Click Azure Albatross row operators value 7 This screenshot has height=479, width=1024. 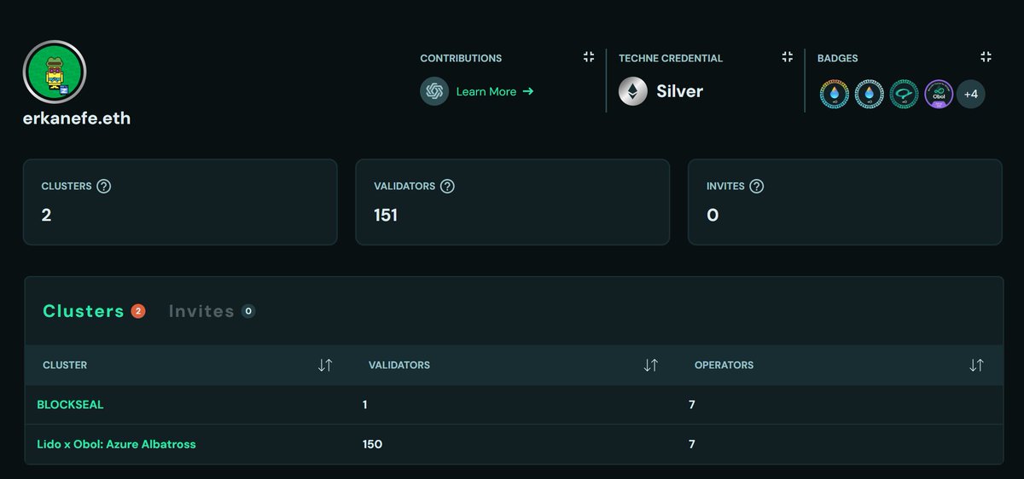point(692,444)
